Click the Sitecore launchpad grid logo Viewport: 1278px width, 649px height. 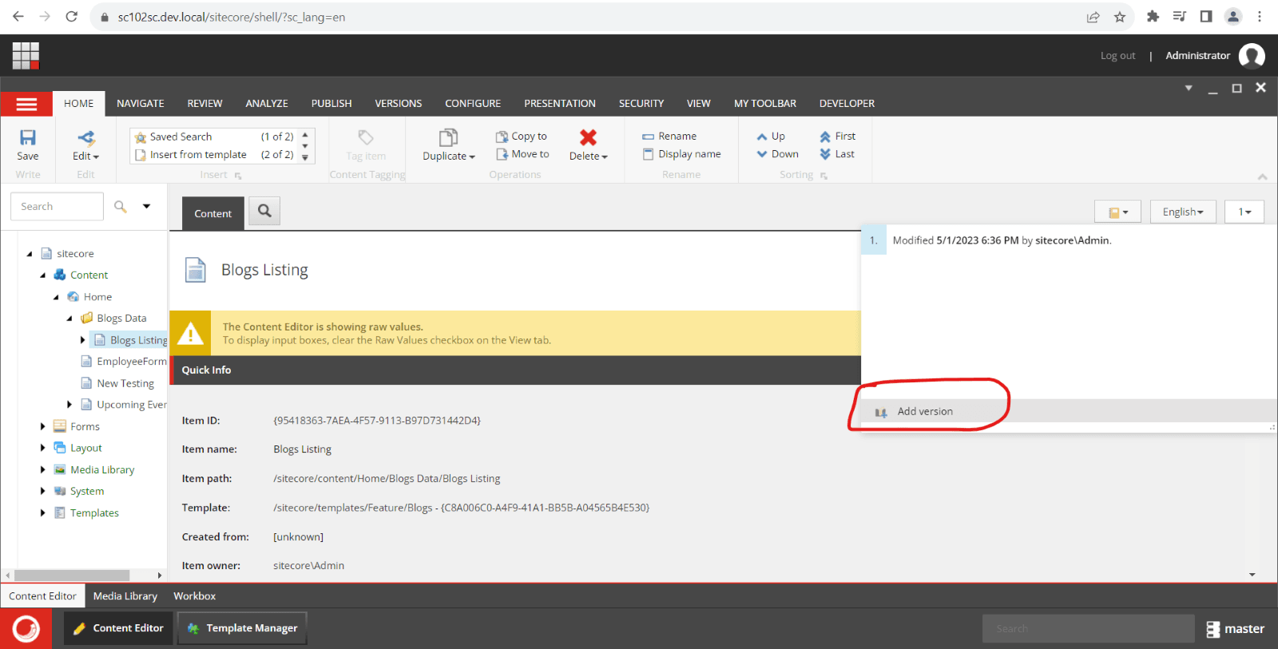point(26,56)
